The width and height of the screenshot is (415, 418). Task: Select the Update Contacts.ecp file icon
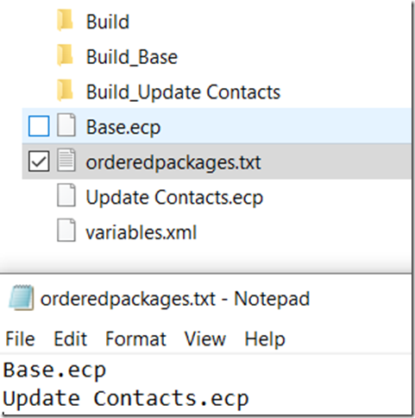point(66,196)
